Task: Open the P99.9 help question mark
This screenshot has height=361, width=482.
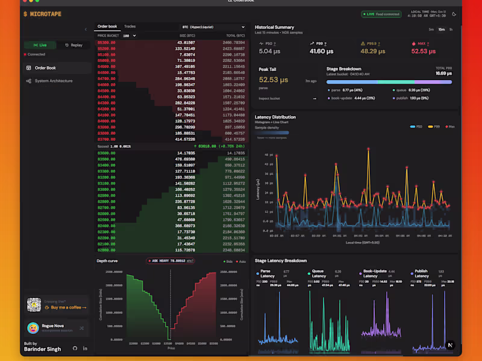Action: 379,44
